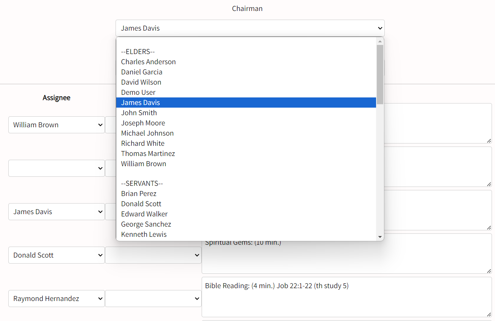Open the Raymond Hernandez assignee dropdown

pos(57,299)
